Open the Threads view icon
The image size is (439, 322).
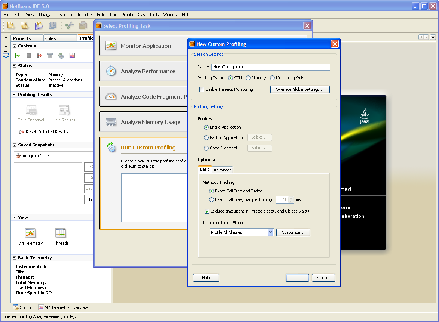tap(61, 233)
